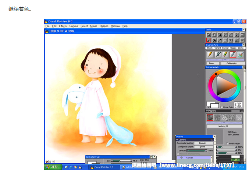
Task: Click the info icon below the canvas
Action: click(50, 161)
